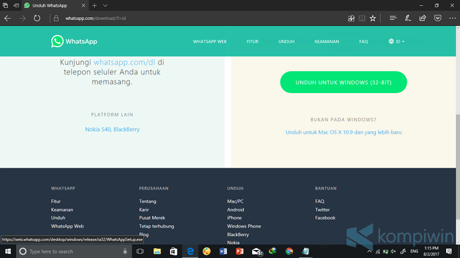Open footer Tetap terhubung link

pos(157,226)
